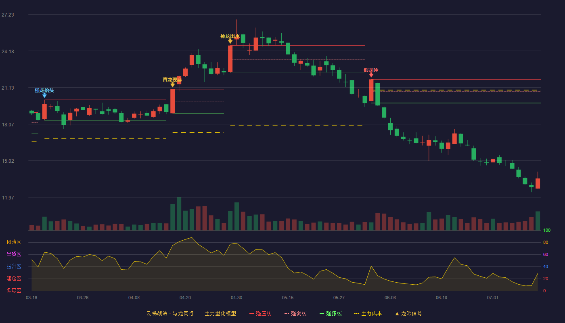Click the 06-08 date axis label

[390, 298]
